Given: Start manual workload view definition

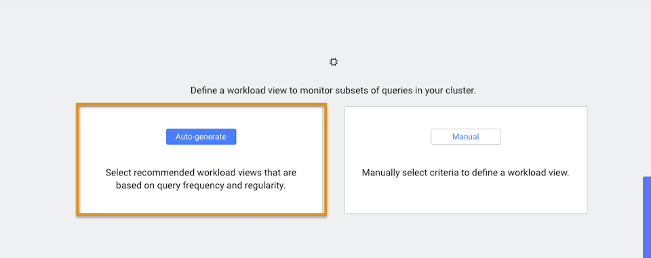Looking at the screenshot, I should (x=466, y=137).
